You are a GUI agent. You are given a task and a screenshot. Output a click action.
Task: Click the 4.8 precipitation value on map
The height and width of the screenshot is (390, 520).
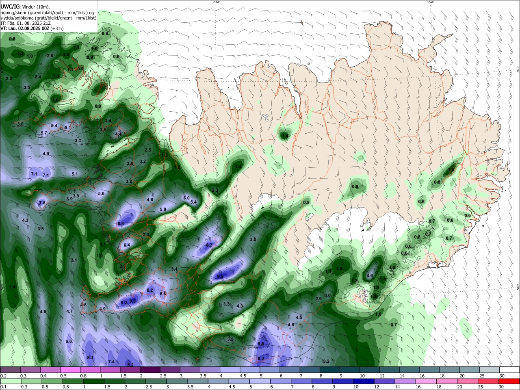click(150, 199)
